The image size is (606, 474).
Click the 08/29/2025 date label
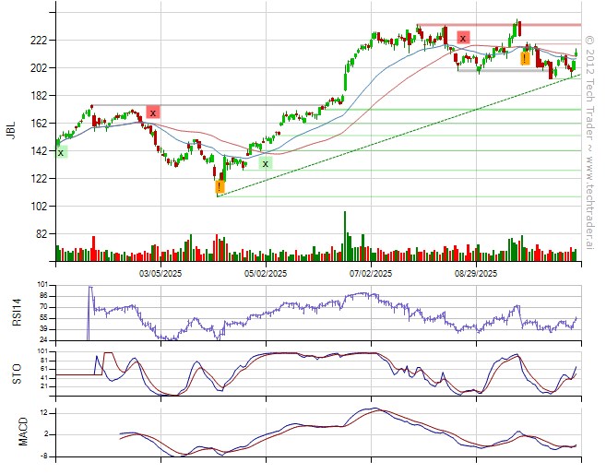tap(476, 274)
